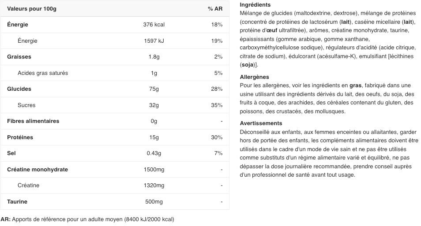
Task: Click the "30%" protein percentage
Action: tap(216, 137)
